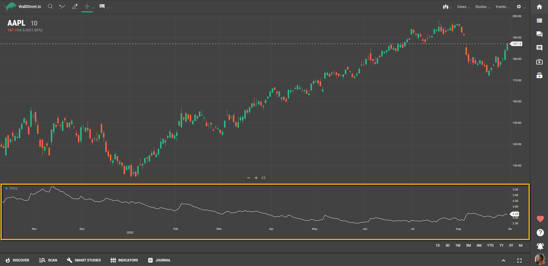The width and height of the screenshot is (548, 266).
Task: Expand the settings gear dropdown arrow
Action: 525,8
